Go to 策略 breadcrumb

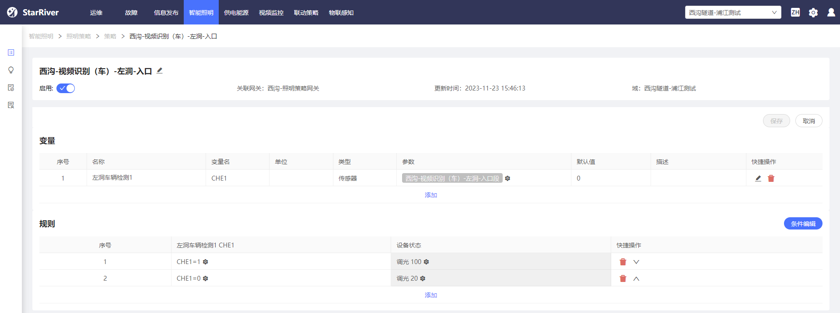(x=110, y=36)
